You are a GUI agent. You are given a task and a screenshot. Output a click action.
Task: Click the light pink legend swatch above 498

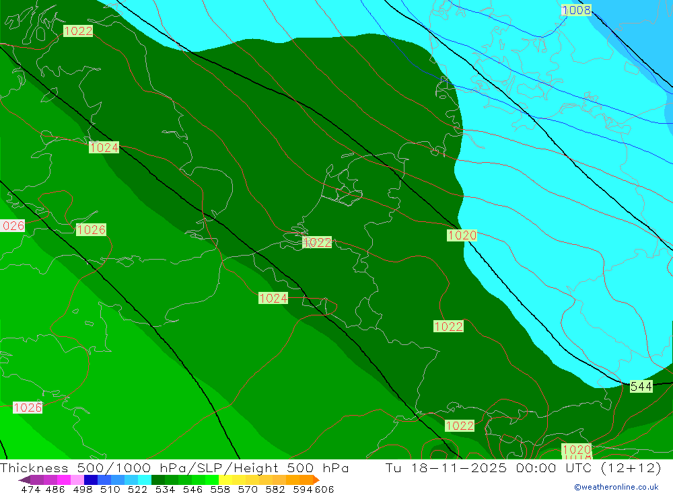coord(77,480)
